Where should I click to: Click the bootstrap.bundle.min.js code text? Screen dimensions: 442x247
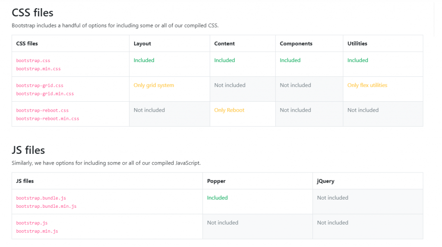click(x=46, y=206)
